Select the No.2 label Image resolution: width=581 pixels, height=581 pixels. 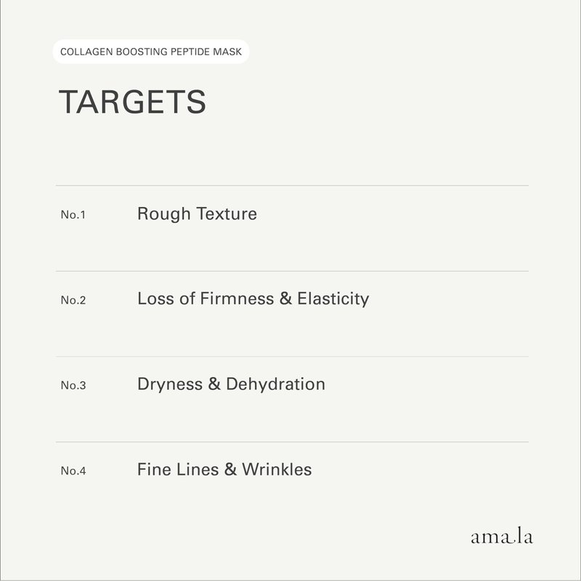73,300
